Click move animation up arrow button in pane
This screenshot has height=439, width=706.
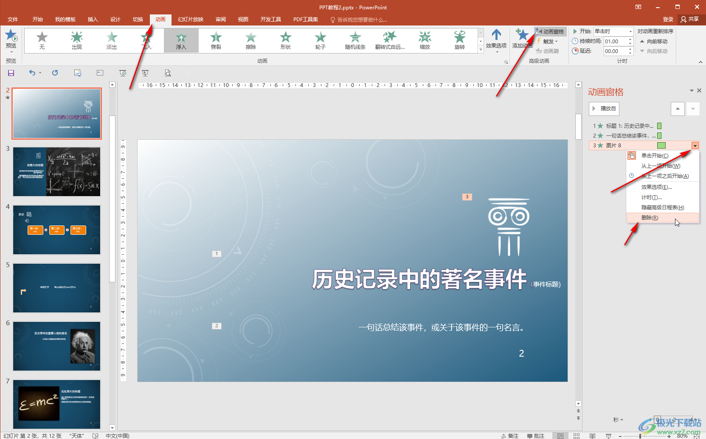tap(678, 109)
